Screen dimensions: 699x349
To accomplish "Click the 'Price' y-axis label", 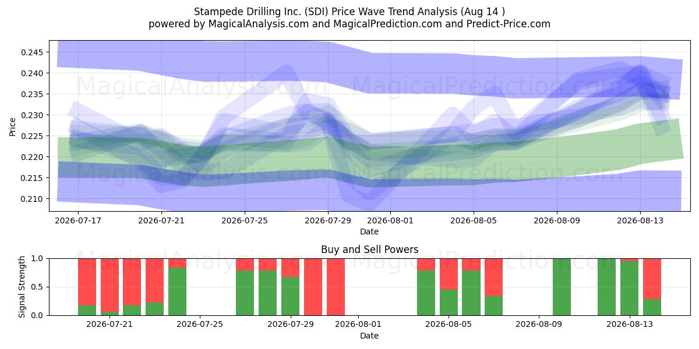I will 13,126.
